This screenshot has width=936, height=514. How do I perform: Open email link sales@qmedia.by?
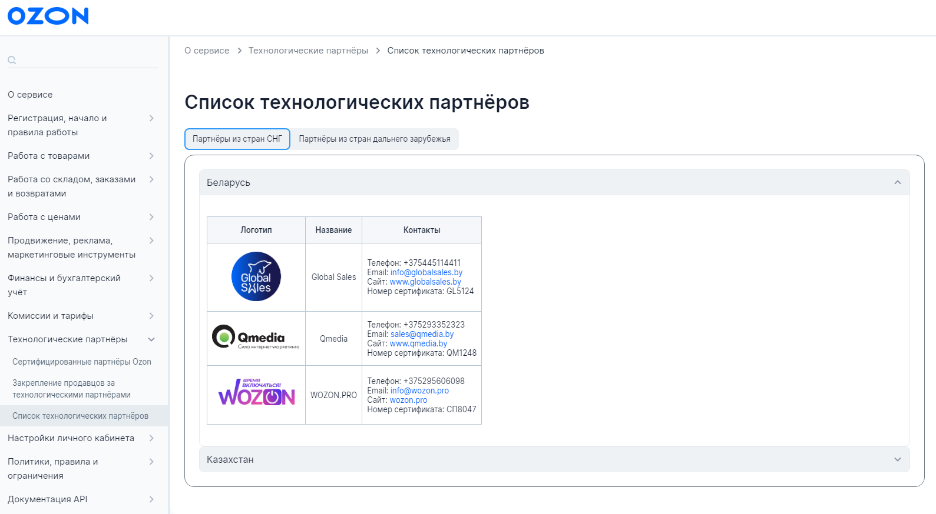422,334
